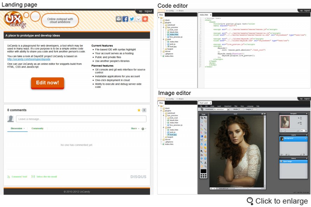The width and height of the screenshot is (311, 207).
Task: Select the Move tool in image editor toolbox
Action: point(205,118)
